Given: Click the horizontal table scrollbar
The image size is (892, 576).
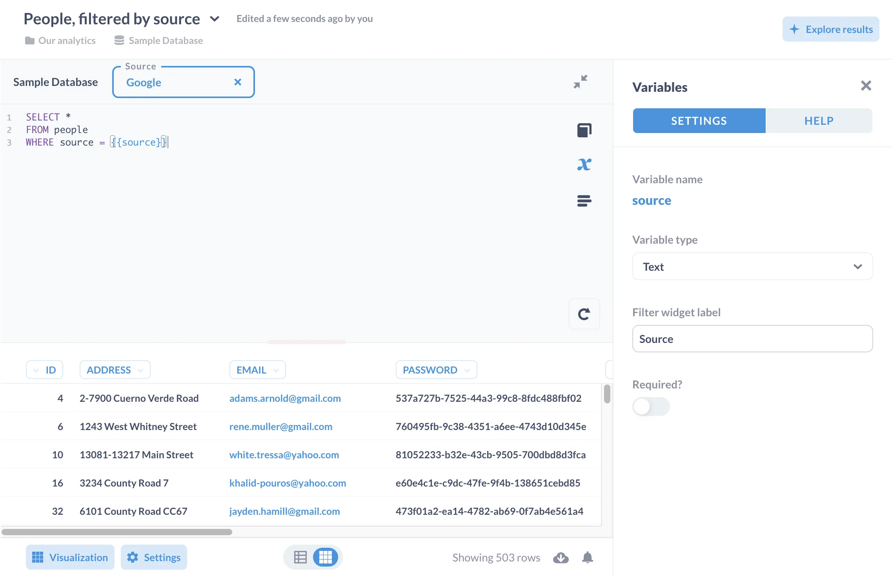Looking at the screenshot, I should coord(117,532).
